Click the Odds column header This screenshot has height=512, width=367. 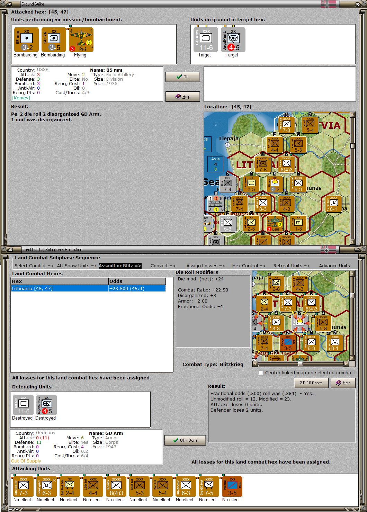[137, 281]
